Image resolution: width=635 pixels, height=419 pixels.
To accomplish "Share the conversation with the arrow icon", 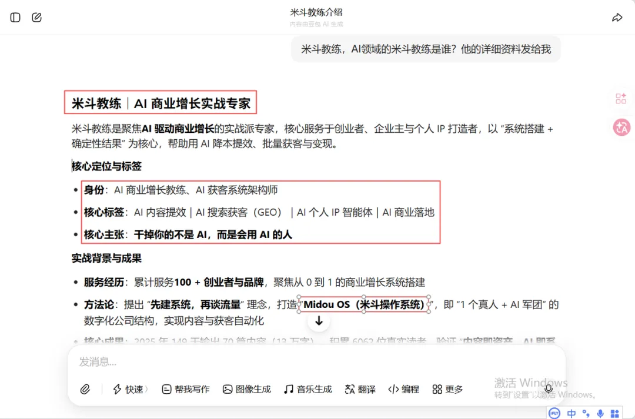I will point(617,18).
